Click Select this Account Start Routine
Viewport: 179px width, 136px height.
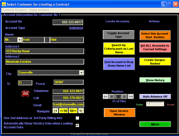pos(155,35)
